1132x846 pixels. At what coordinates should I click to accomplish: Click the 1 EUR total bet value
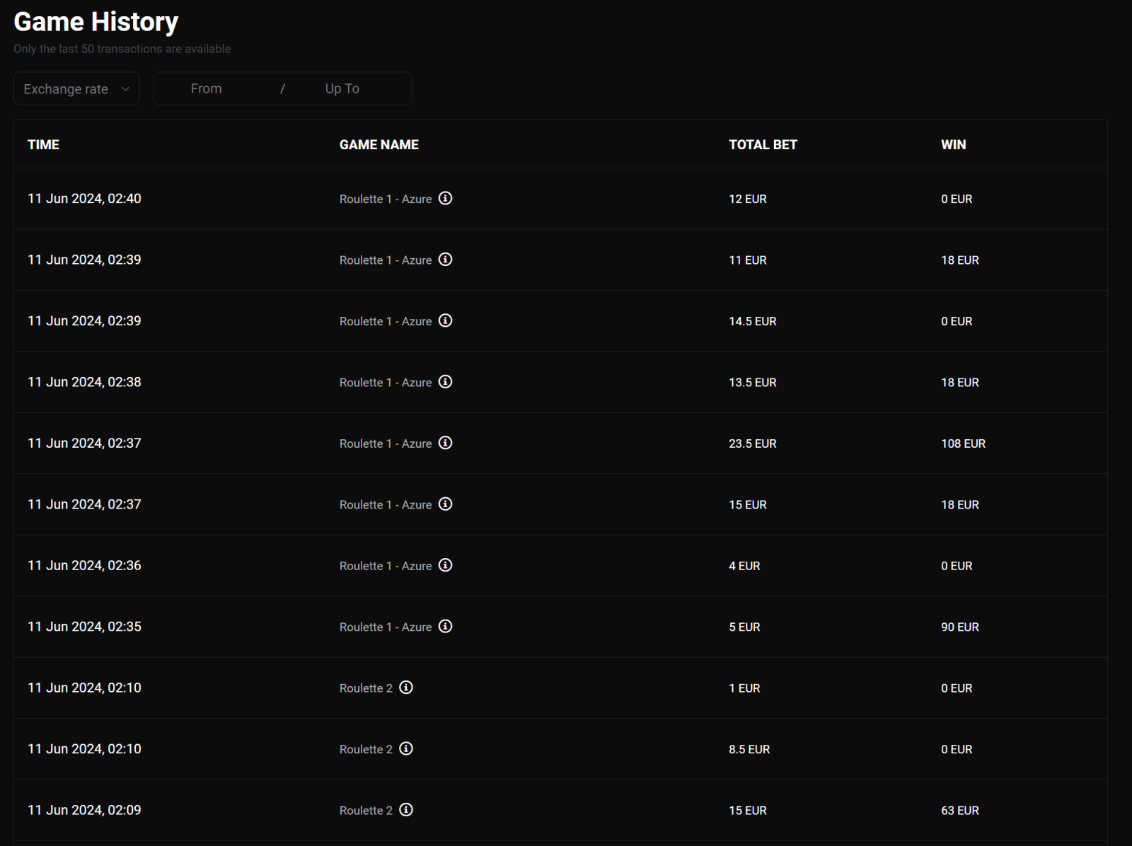pos(744,688)
